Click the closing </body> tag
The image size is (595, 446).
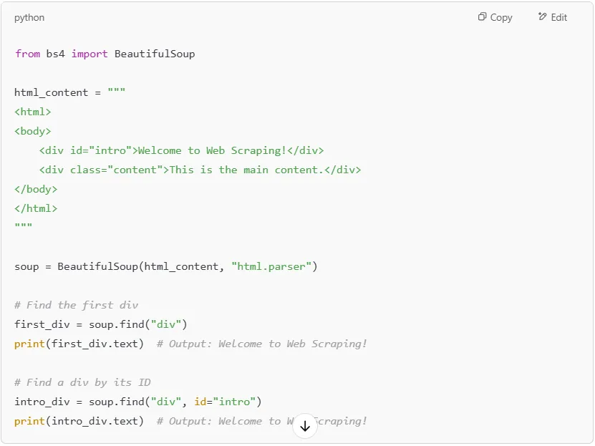(x=36, y=189)
